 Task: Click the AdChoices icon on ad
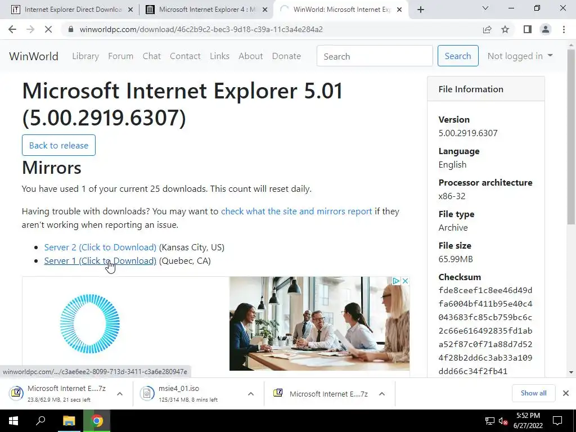click(396, 281)
